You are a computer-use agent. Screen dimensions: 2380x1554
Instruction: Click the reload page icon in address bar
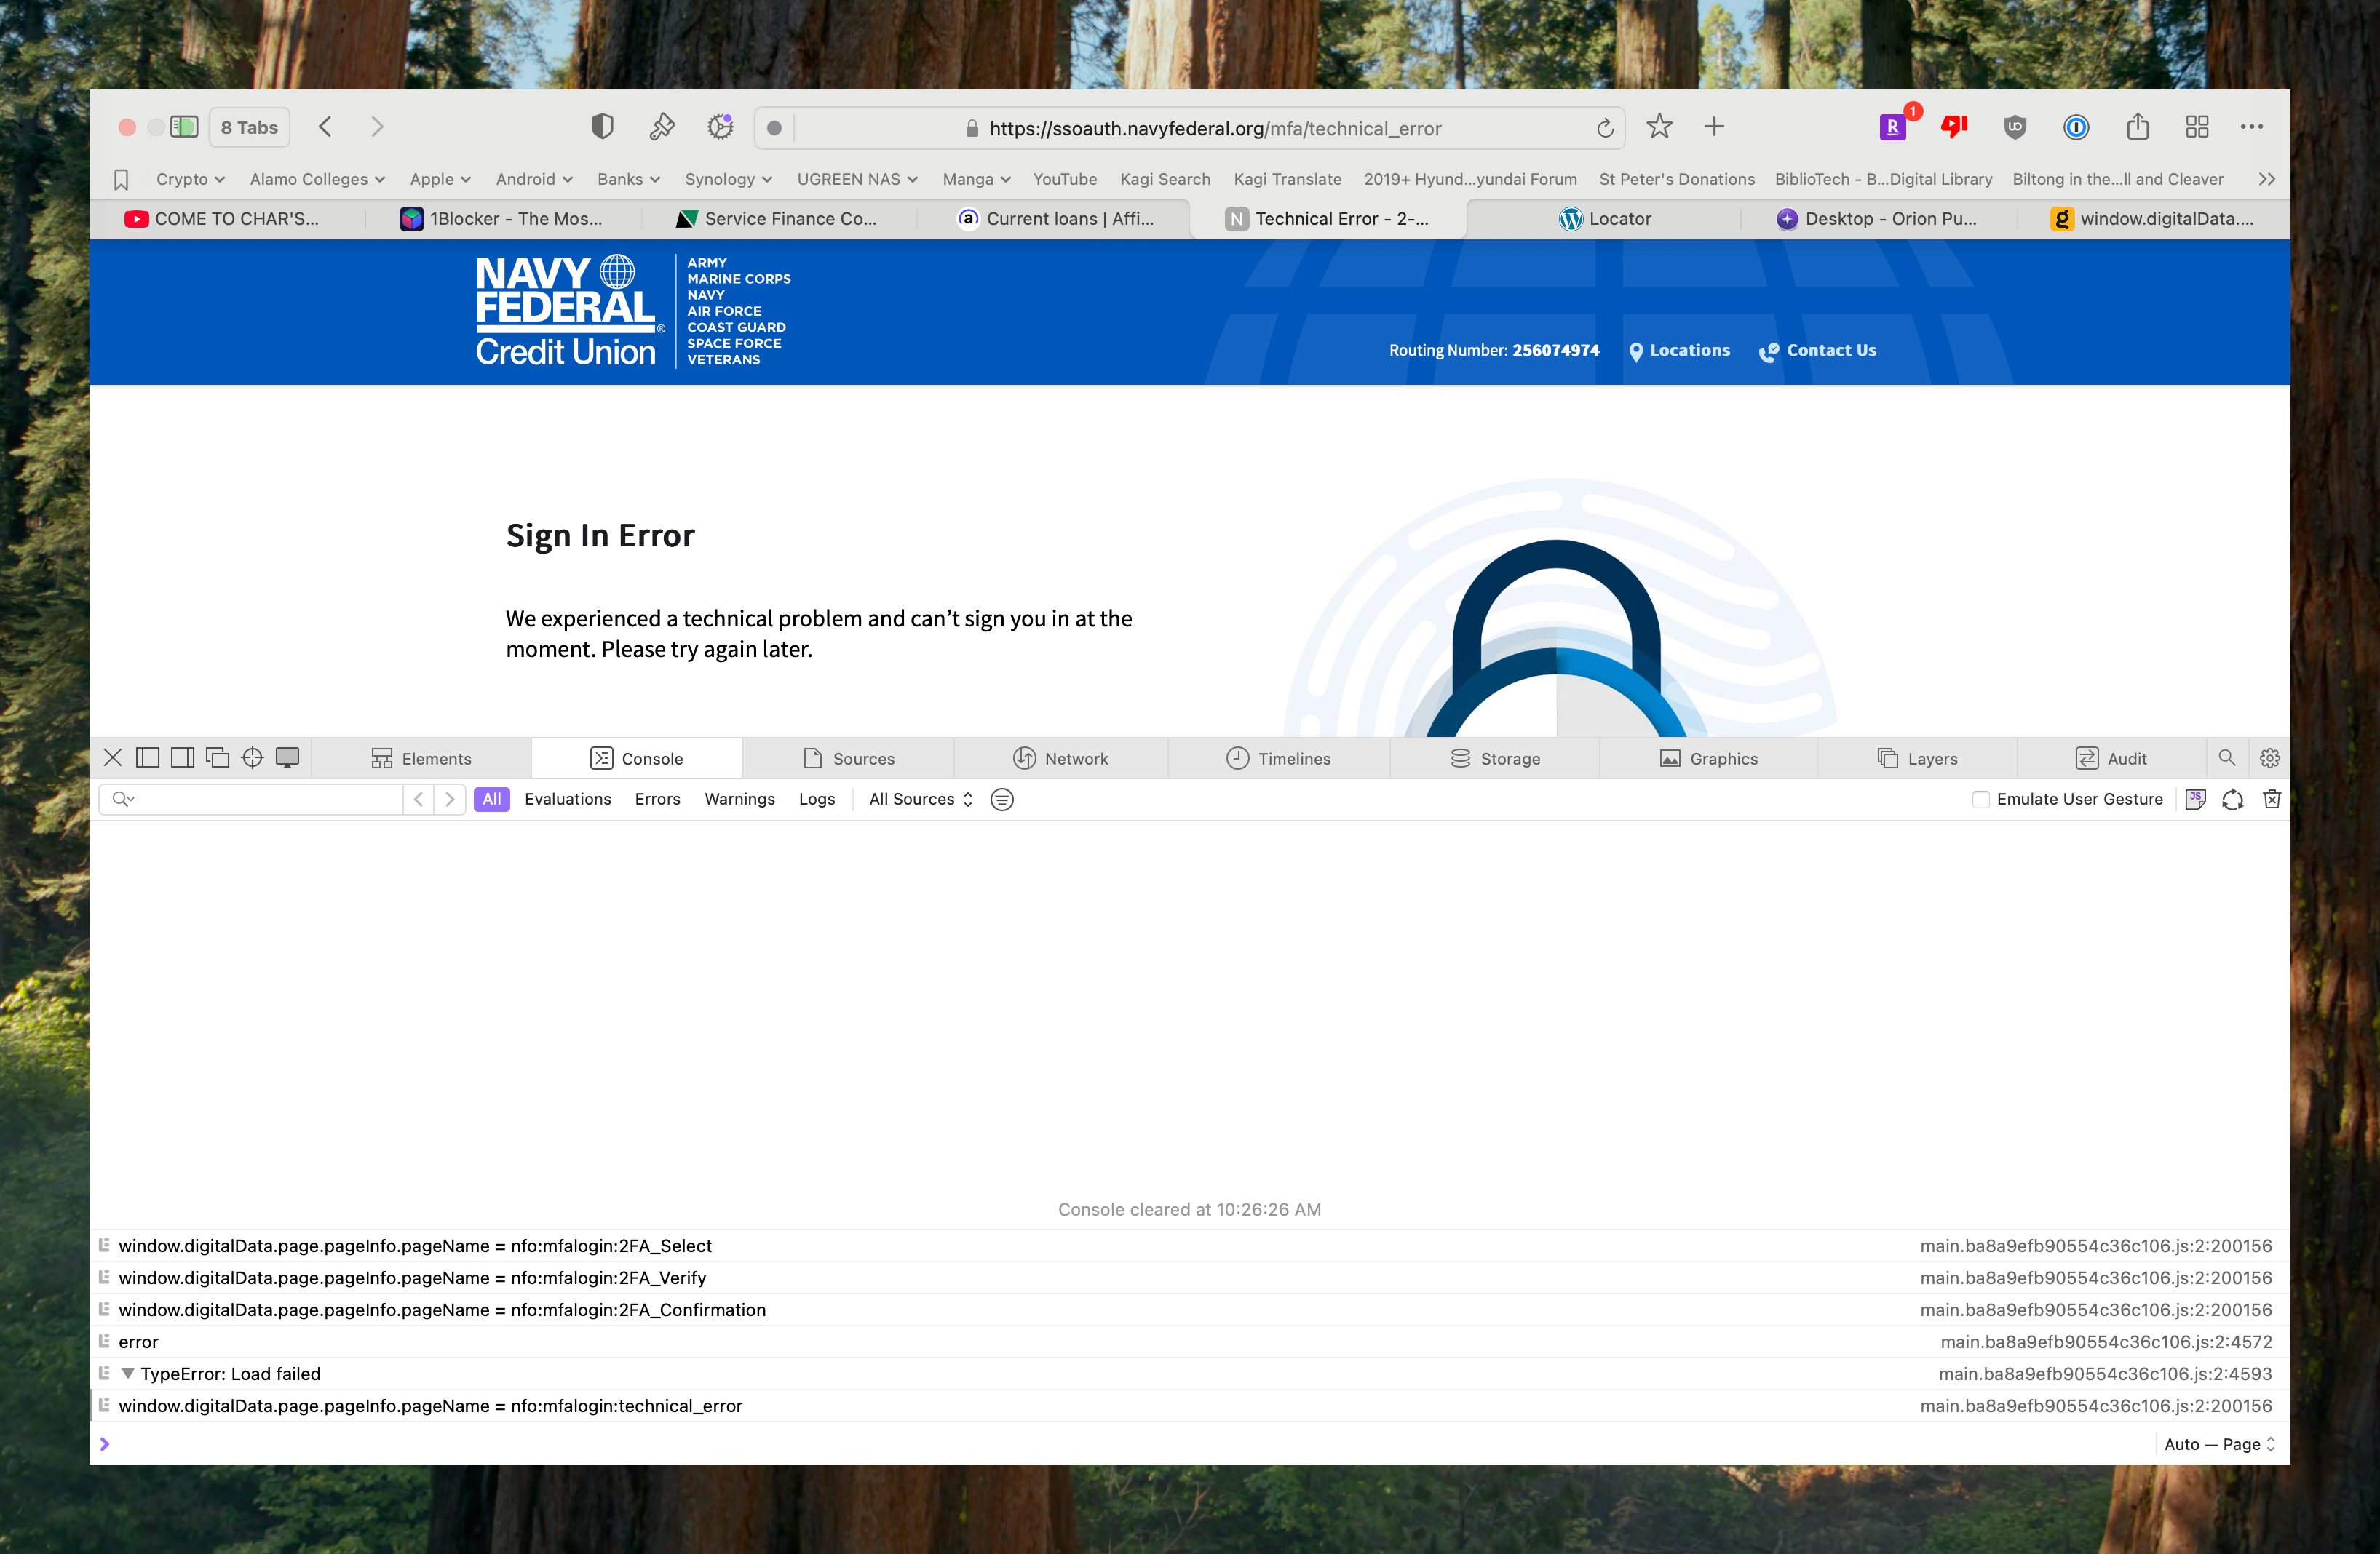[x=1604, y=128]
